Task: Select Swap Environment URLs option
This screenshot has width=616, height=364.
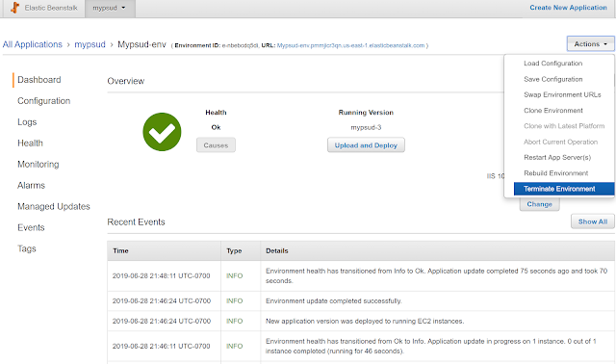Action: 562,94
